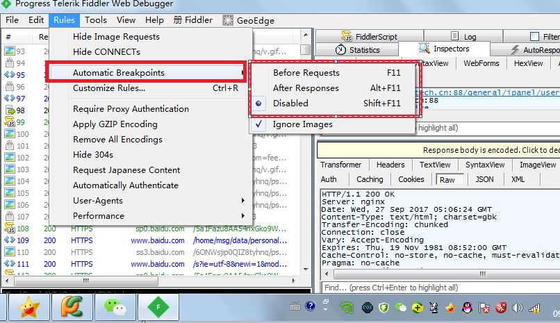This screenshot has height=323, width=560.
Task: Select HexView request inspector
Action: click(528, 63)
